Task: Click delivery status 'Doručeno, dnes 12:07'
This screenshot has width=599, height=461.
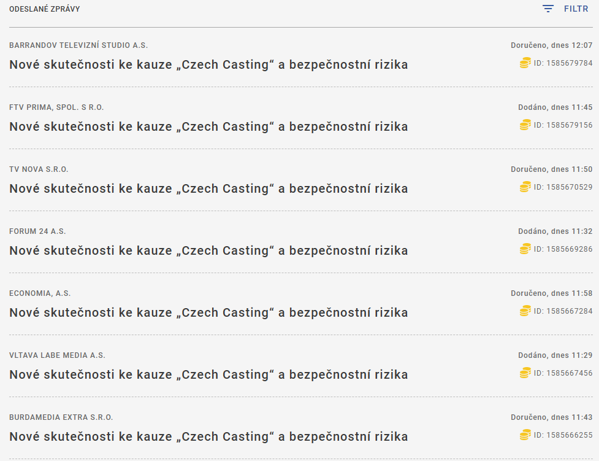Action: [551, 45]
